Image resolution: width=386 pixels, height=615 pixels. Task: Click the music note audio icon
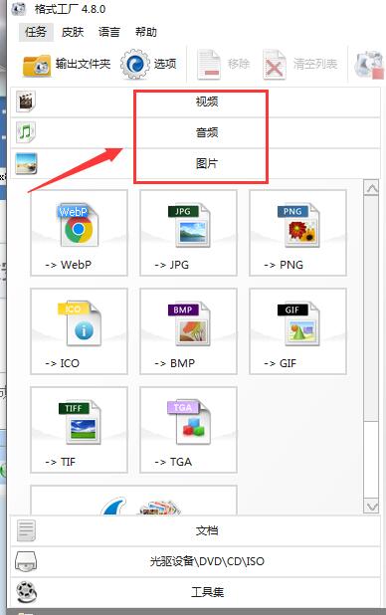click(26, 132)
